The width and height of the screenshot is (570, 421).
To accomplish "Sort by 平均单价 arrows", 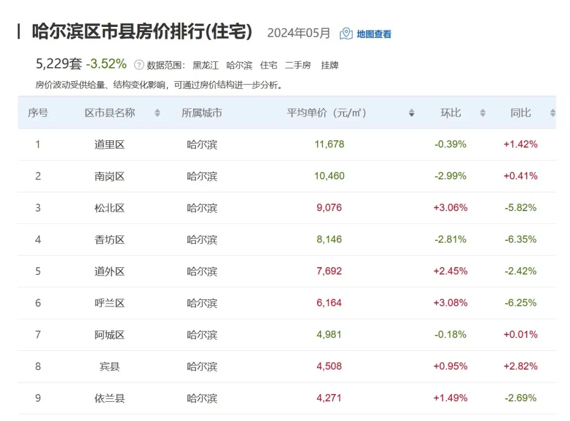I will pos(411,113).
